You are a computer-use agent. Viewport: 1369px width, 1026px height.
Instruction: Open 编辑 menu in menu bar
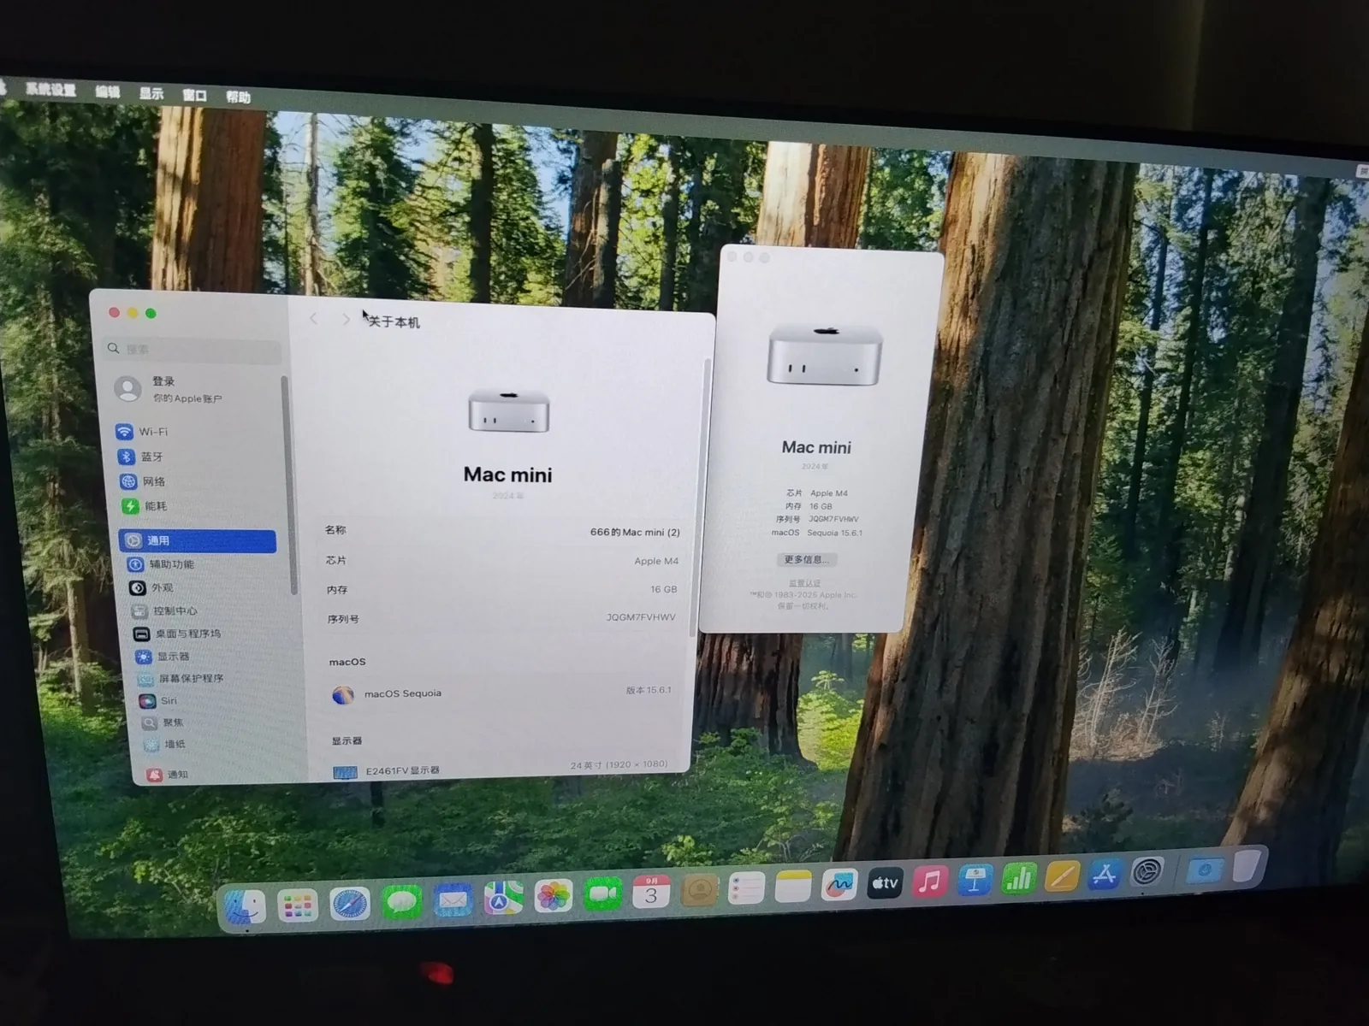click(108, 91)
